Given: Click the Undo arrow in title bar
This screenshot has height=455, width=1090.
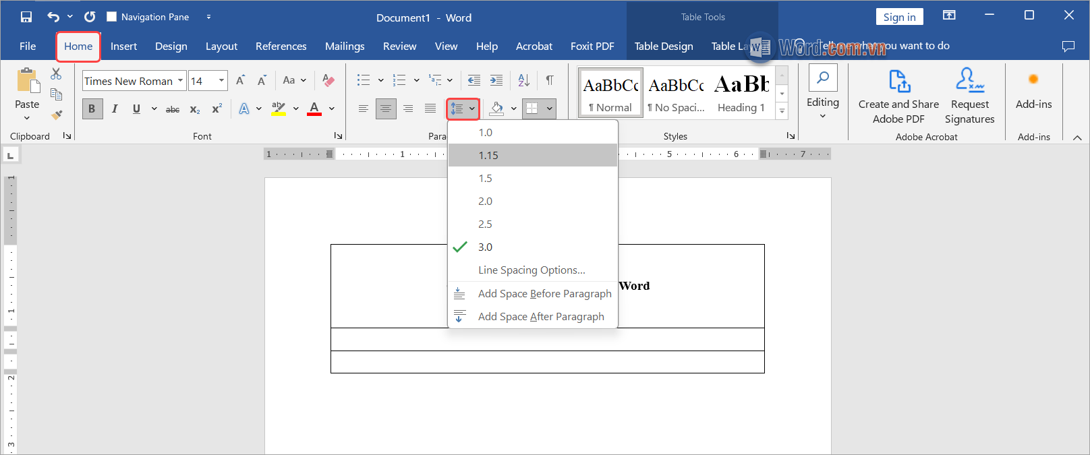Looking at the screenshot, I should pyautogui.click(x=53, y=17).
